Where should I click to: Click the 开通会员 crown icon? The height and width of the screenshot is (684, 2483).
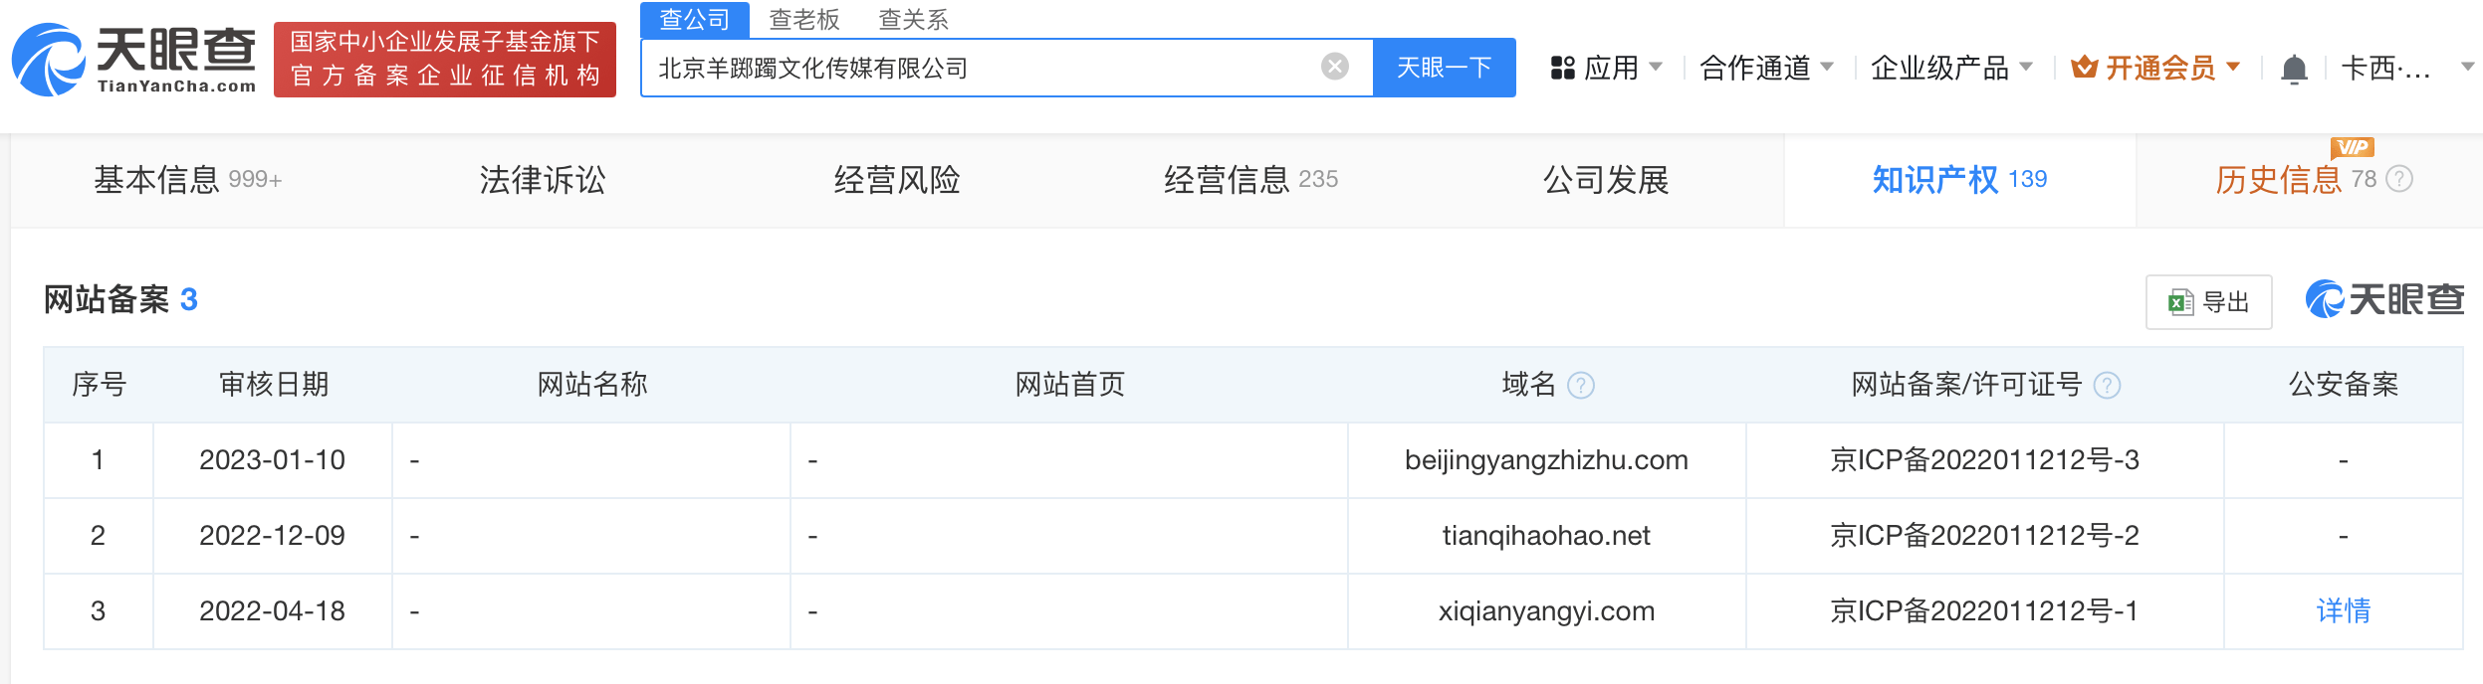pyautogui.click(x=2084, y=68)
